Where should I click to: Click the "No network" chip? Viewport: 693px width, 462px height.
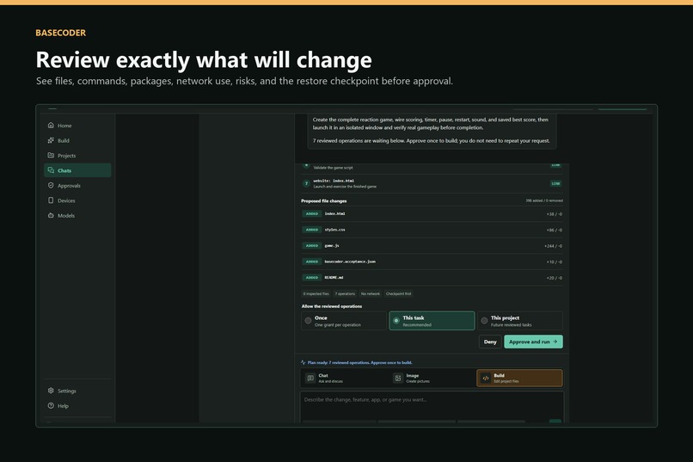click(371, 293)
